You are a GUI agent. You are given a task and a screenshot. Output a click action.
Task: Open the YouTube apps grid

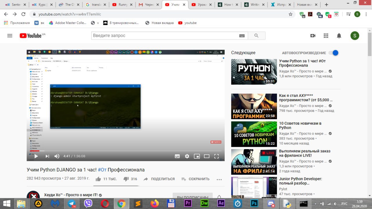tap(326, 36)
